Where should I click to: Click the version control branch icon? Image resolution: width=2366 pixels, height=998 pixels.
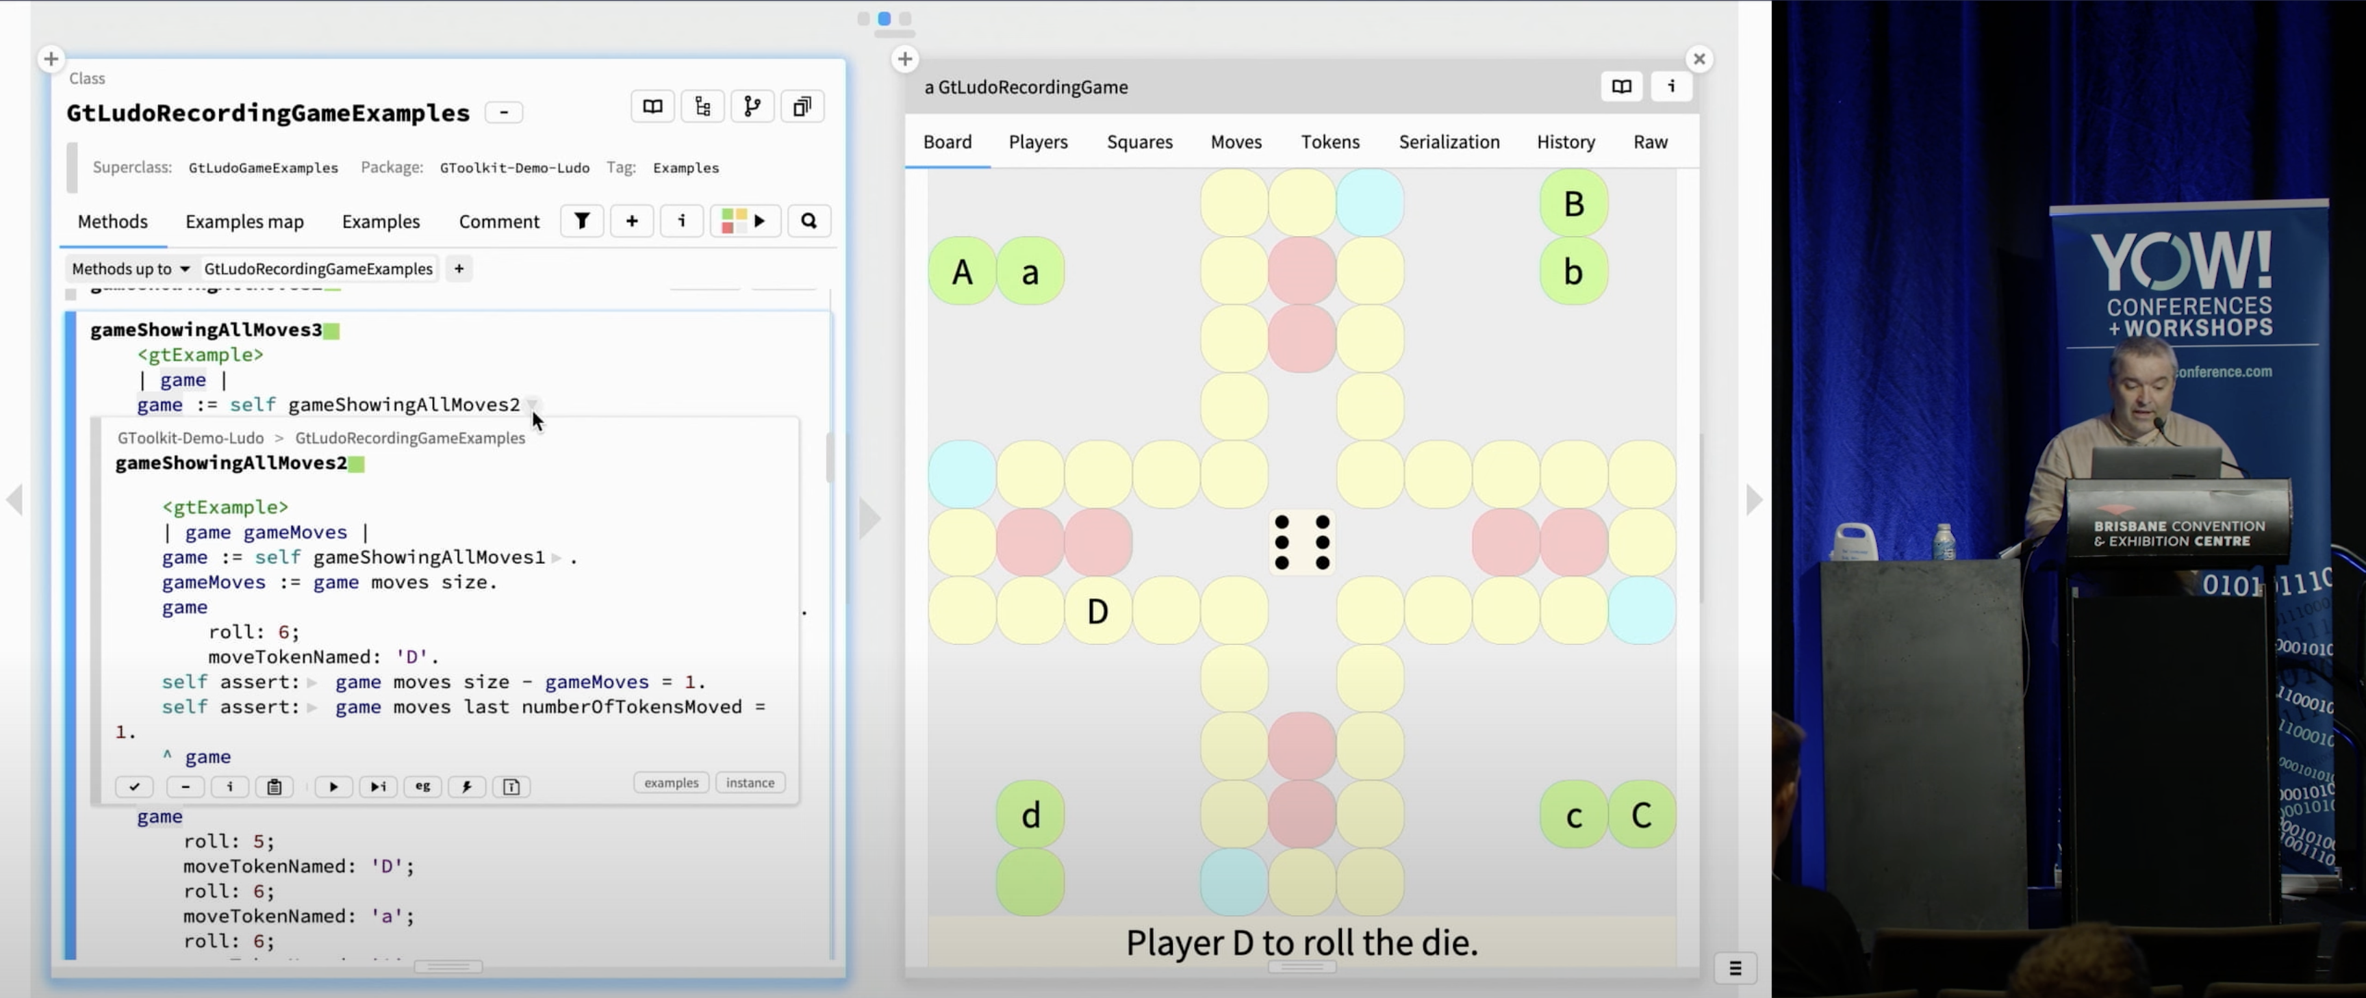752,107
